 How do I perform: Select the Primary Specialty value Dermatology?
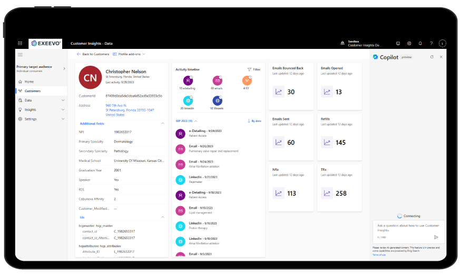(123, 141)
